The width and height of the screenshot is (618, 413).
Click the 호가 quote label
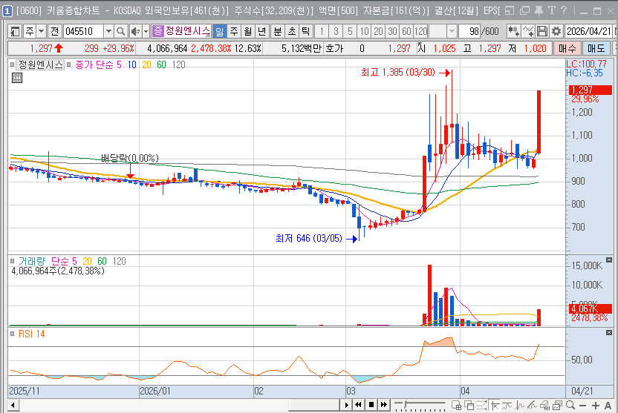pos(334,48)
